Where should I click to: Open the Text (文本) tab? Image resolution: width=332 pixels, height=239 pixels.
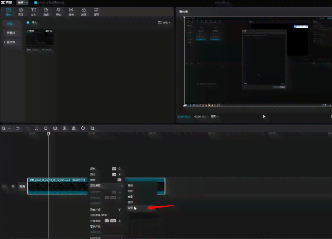(33, 12)
